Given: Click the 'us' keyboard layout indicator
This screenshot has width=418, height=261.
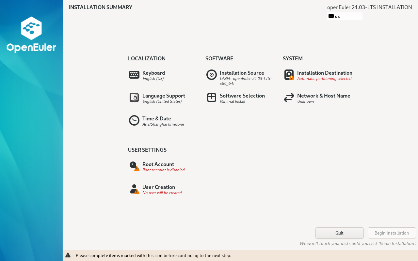Looking at the screenshot, I should coord(345,16).
